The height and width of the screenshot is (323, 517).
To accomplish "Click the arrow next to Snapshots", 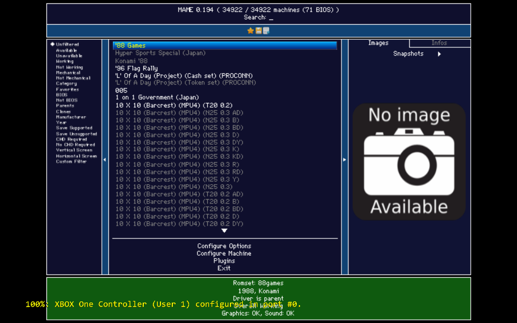I will pyautogui.click(x=439, y=54).
